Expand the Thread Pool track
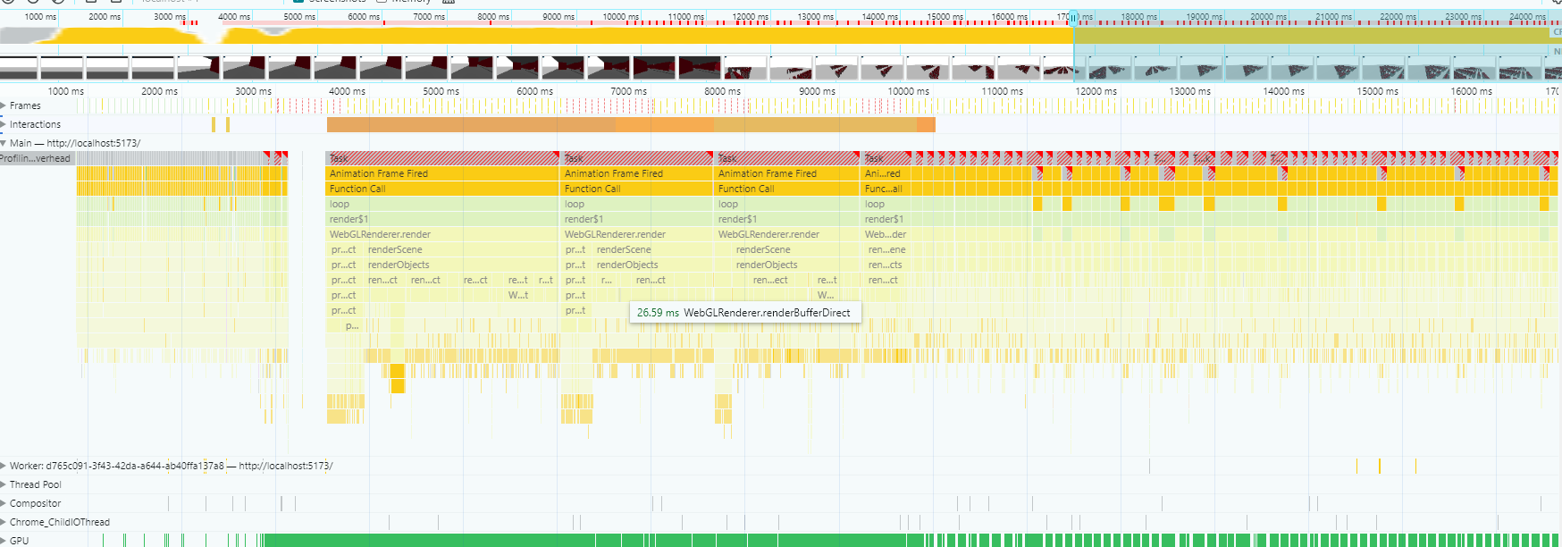 tap(4, 484)
